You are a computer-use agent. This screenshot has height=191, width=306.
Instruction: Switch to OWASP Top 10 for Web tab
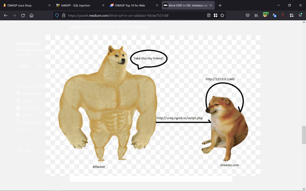(x=134, y=5)
